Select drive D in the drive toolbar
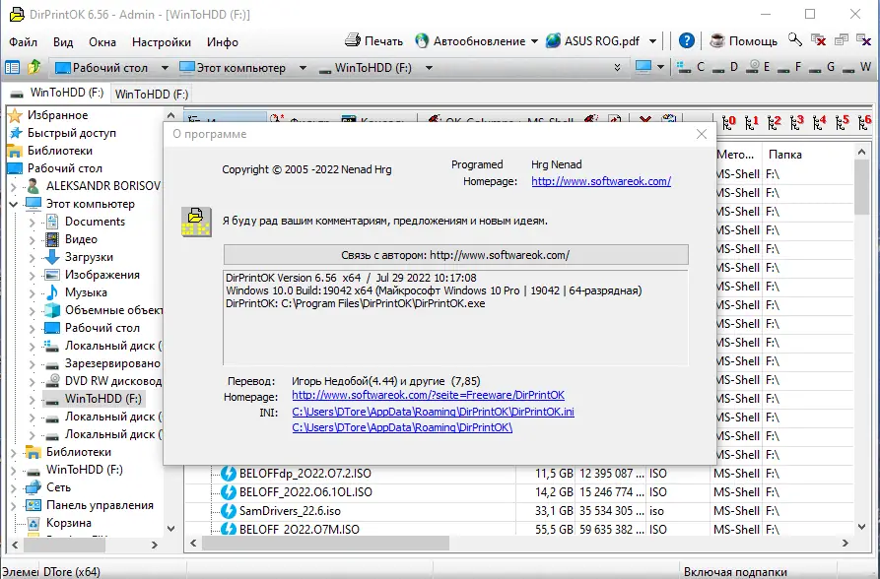This screenshot has width=880, height=579. pyautogui.click(x=725, y=67)
